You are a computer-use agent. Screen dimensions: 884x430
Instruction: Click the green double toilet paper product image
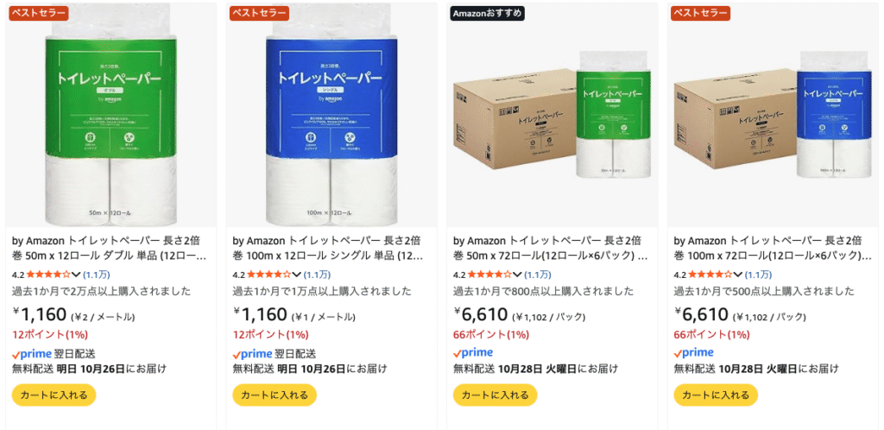pos(110,115)
